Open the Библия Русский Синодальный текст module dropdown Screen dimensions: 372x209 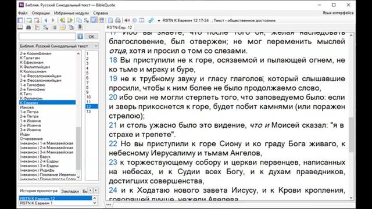point(59,46)
